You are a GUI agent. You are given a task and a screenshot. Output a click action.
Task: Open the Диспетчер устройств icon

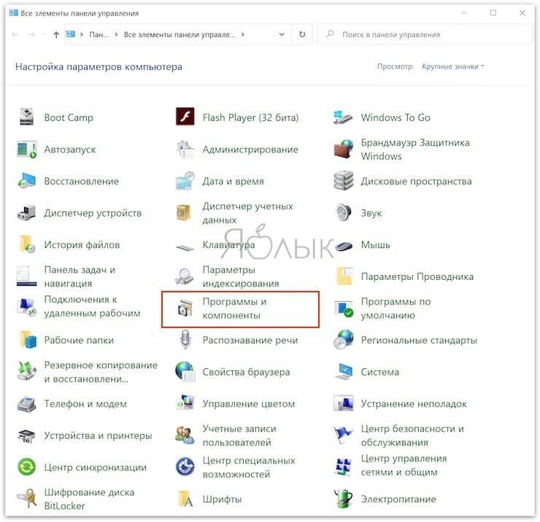click(x=26, y=213)
